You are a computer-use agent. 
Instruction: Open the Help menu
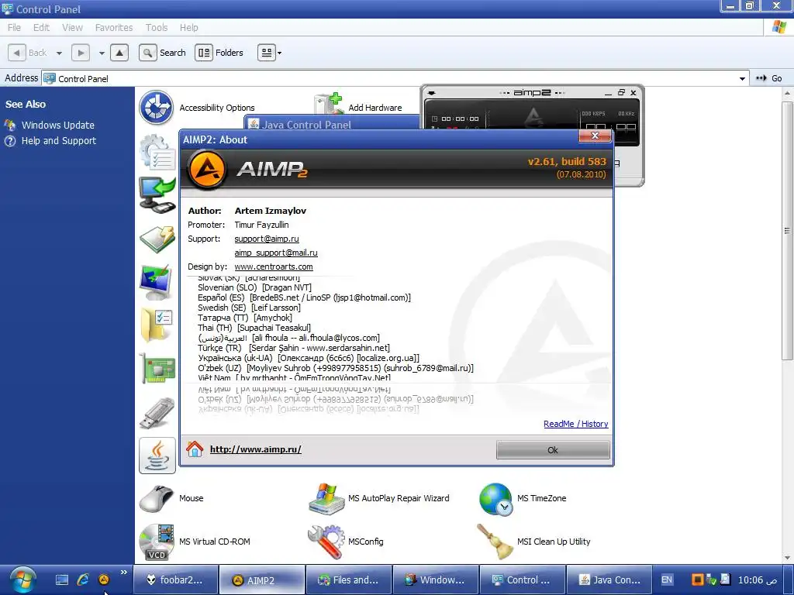(x=189, y=27)
